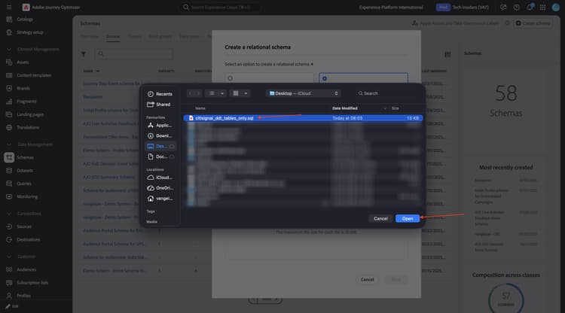Open the view options dropdown arrow

pyautogui.click(x=222, y=93)
